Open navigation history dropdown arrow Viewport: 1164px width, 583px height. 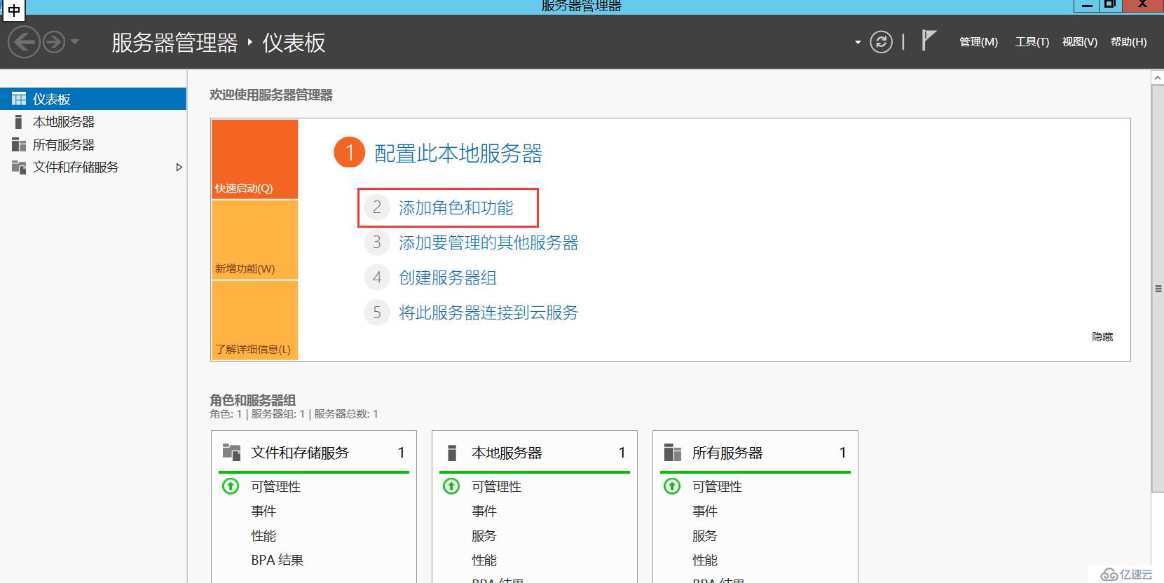click(x=74, y=42)
